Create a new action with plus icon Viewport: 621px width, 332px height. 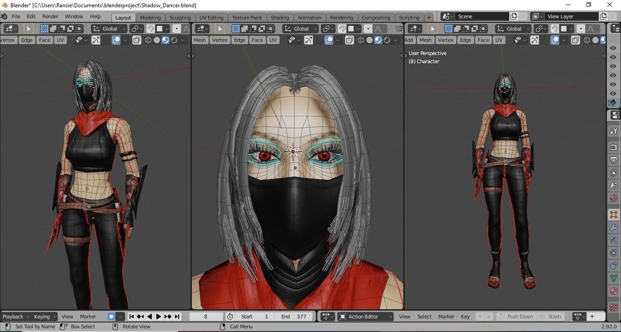coord(592,317)
